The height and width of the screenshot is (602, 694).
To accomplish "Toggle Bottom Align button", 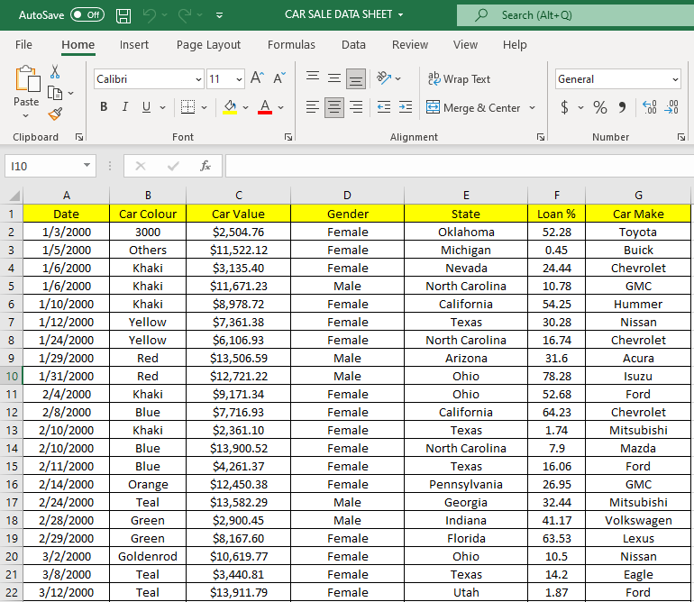I will coord(356,78).
